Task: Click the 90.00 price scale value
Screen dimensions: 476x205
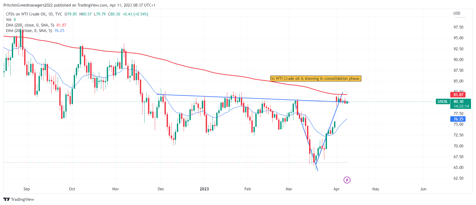Action: tap(458, 60)
